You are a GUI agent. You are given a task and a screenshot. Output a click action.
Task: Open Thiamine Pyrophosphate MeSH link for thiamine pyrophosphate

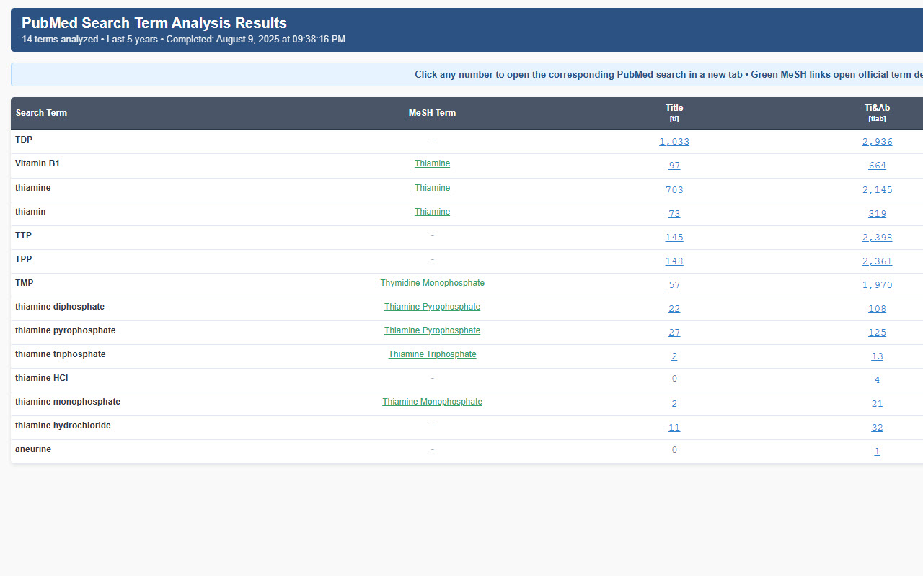(x=432, y=330)
